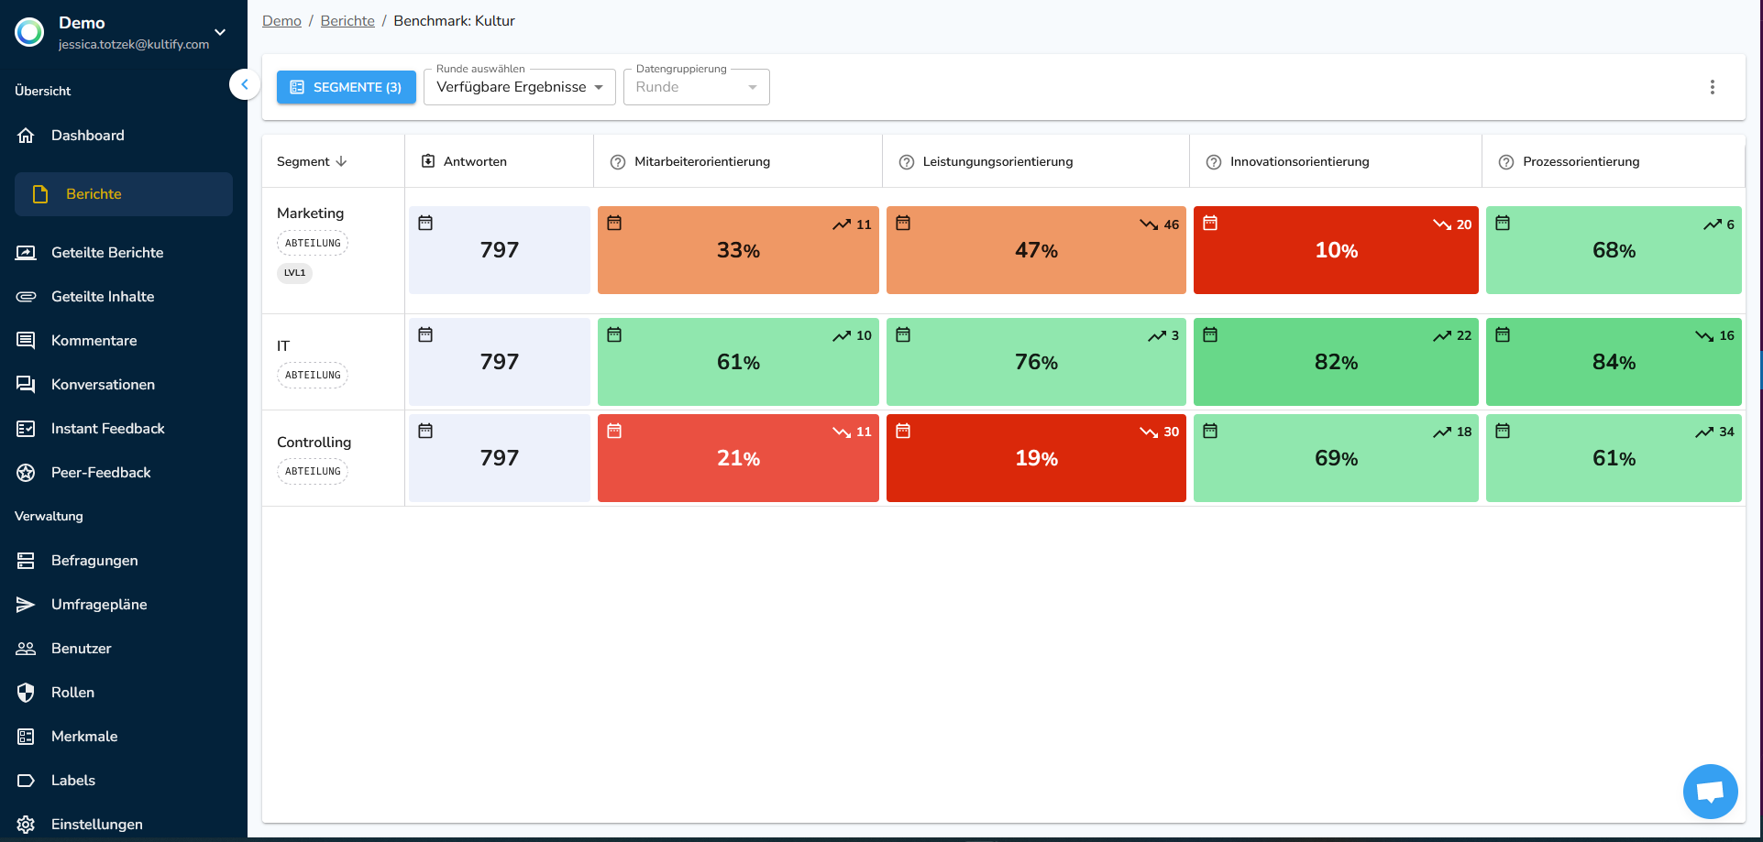Open the chat support bubble
The image size is (1763, 842).
click(x=1710, y=792)
